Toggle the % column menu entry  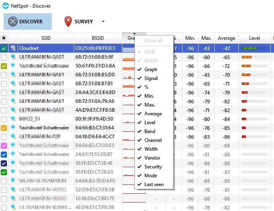tap(154, 87)
